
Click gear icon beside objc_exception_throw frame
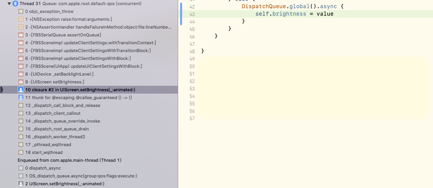pyautogui.click(x=21, y=11)
